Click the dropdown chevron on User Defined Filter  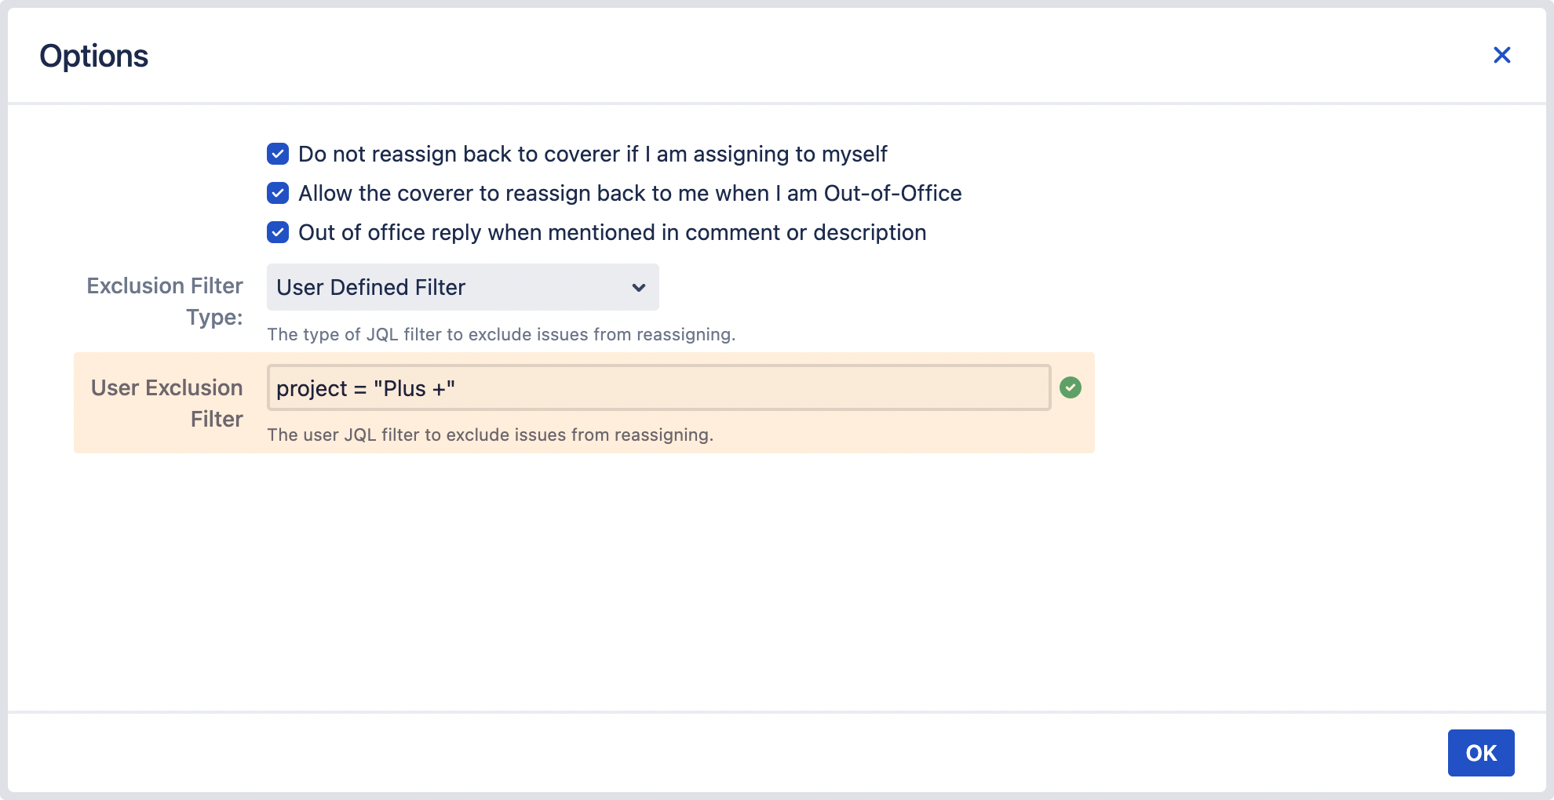click(638, 288)
